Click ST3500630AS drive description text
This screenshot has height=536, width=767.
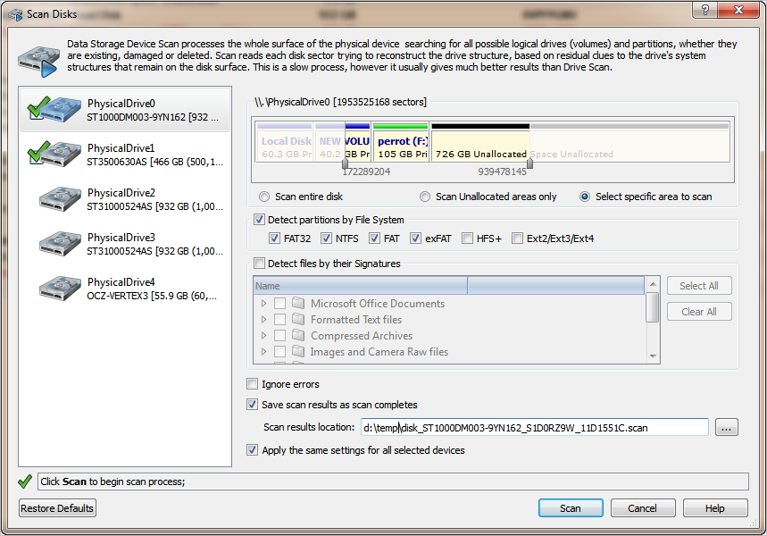tap(154, 162)
